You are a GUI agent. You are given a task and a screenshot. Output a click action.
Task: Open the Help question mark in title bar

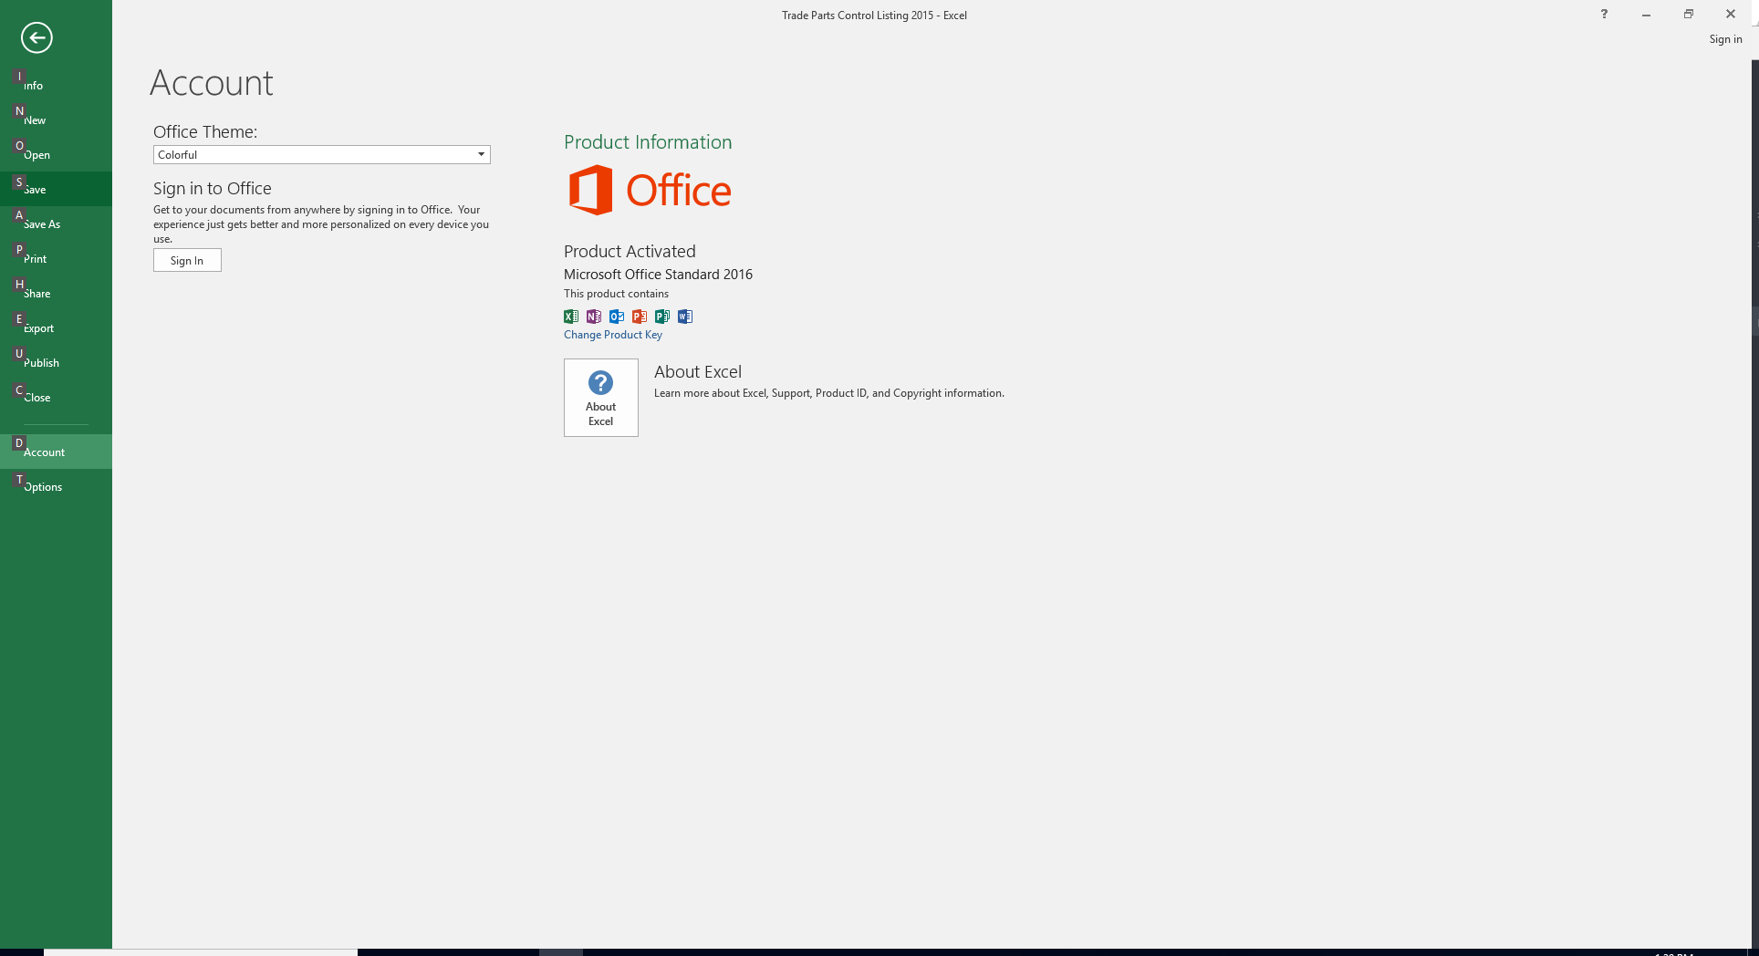coord(1604,14)
